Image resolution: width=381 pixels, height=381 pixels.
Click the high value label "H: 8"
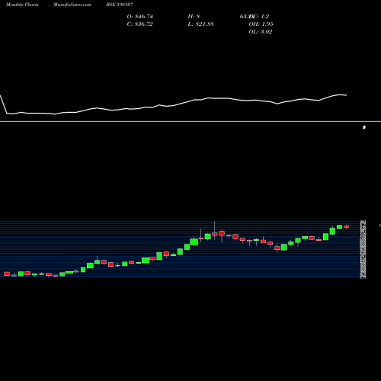click(194, 17)
